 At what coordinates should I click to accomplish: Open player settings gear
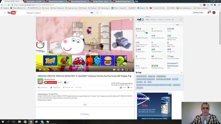pos(123,70)
